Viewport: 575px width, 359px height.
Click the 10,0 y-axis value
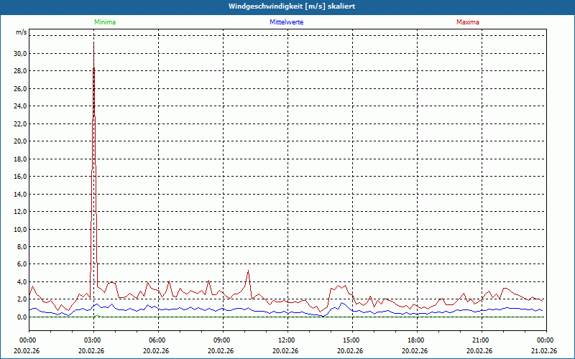point(21,229)
